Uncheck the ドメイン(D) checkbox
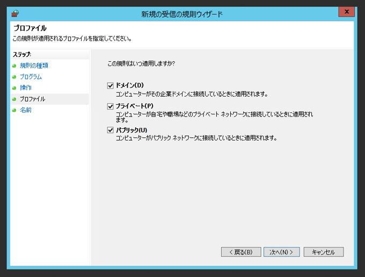Screen dimensions: 365x277 click(111, 86)
